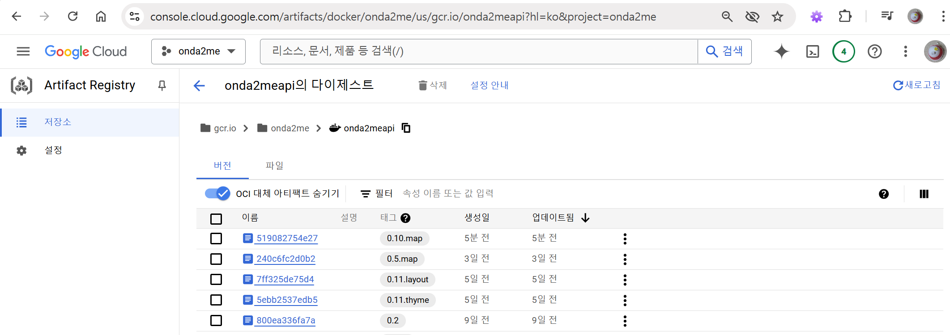950x335 pixels.
Task: Switch to the 파일 tab
Action: 274,166
